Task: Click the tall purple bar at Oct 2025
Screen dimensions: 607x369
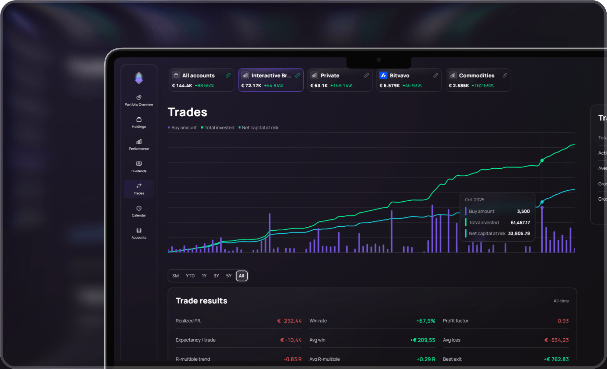Action: 542,230
